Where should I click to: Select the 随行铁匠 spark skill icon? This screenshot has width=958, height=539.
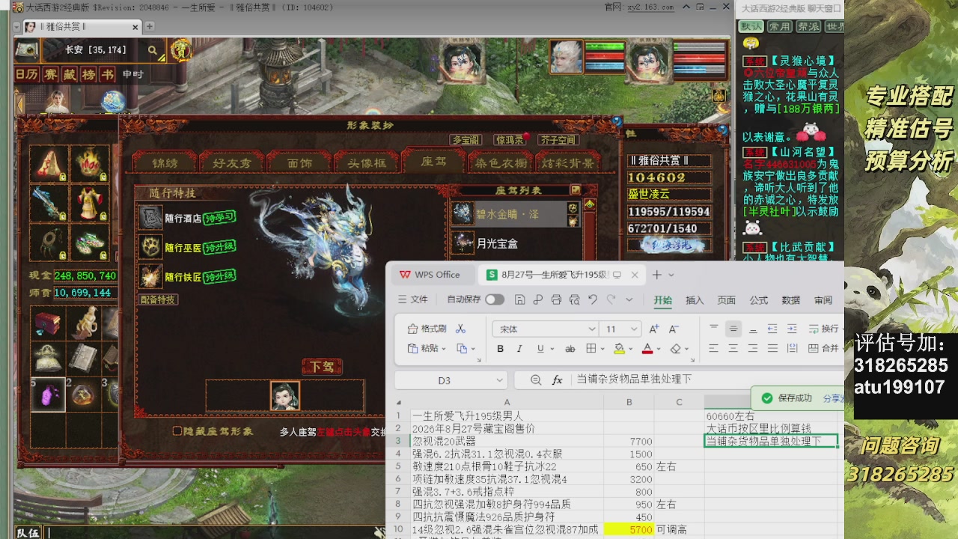(x=150, y=275)
